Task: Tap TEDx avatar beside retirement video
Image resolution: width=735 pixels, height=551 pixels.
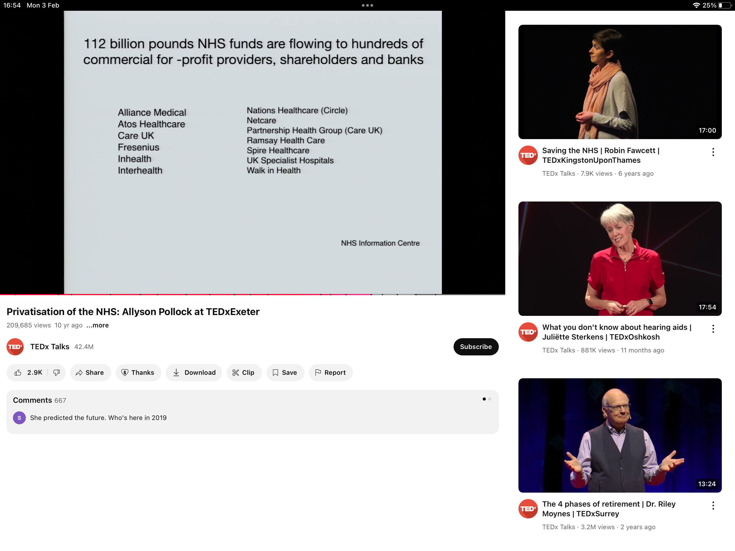Action: [528, 509]
